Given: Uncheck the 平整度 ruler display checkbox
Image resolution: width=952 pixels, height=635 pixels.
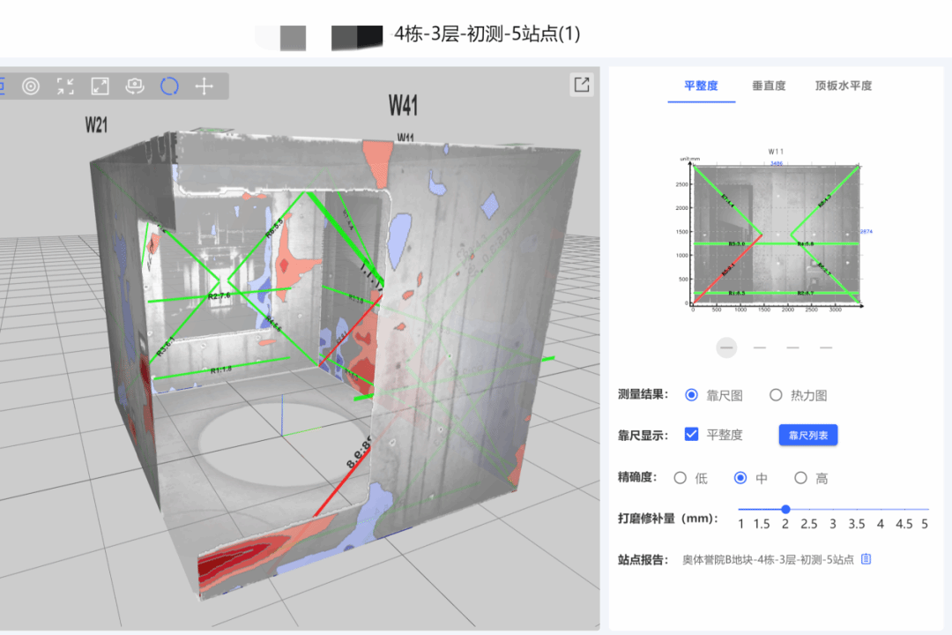Looking at the screenshot, I should click(692, 434).
